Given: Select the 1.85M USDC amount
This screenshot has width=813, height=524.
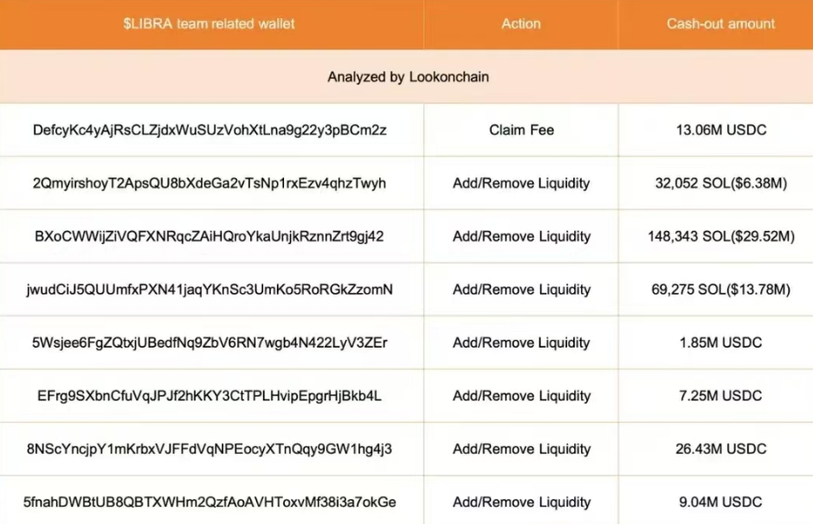Looking at the screenshot, I should coord(720,342).
